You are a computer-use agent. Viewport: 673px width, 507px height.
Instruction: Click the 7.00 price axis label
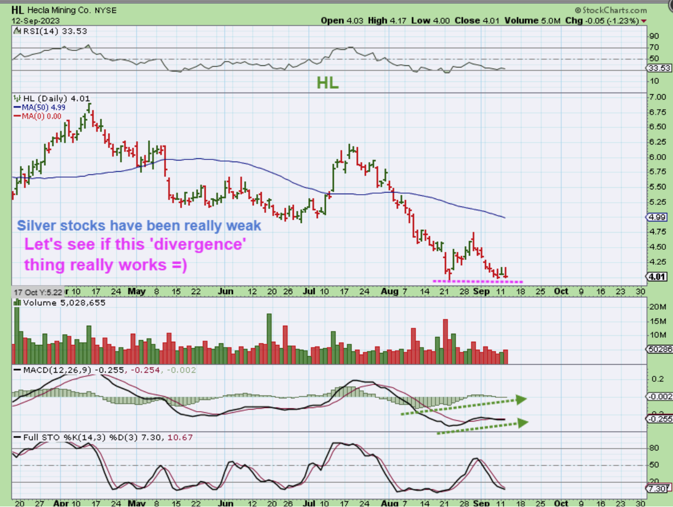click(x=657, y=97)
